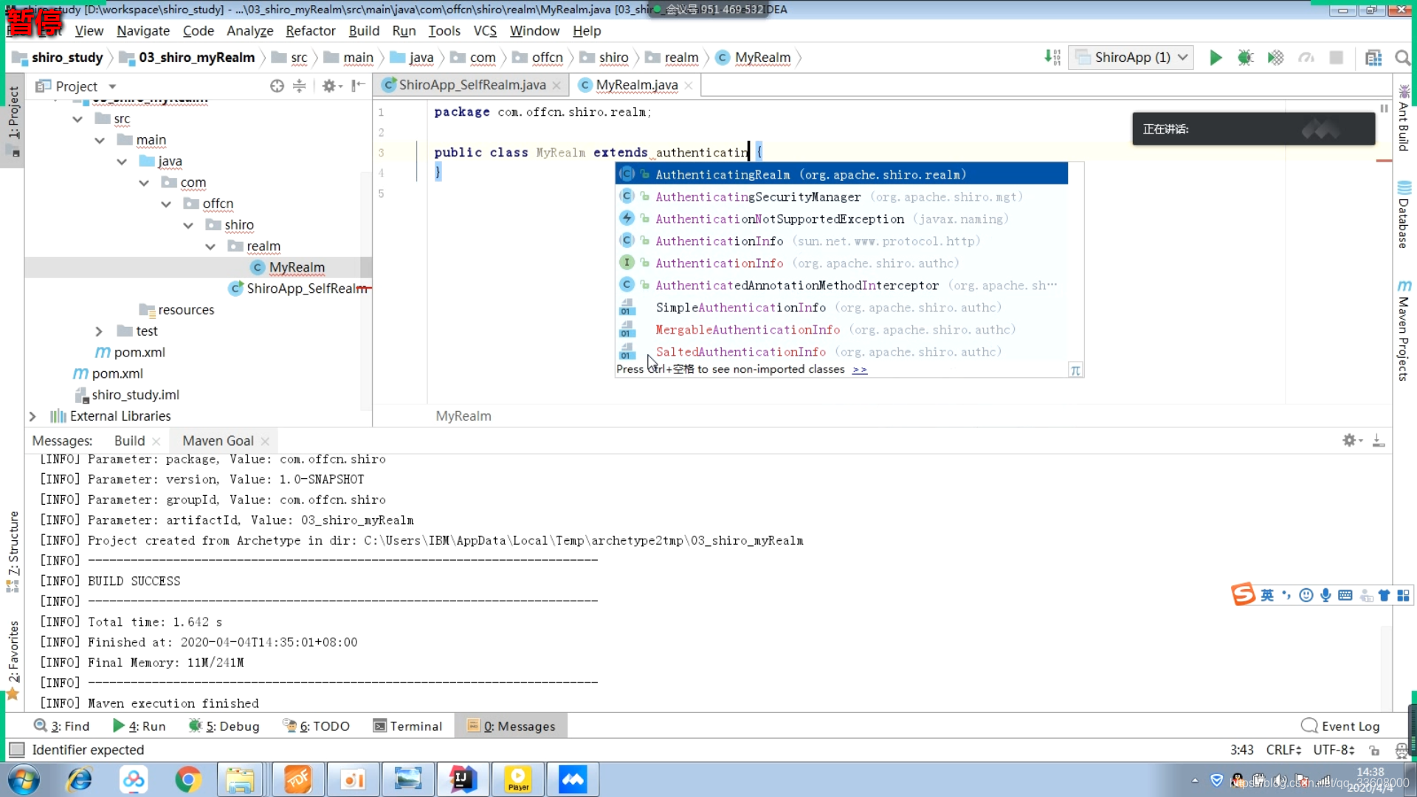Viewport: 1417px width, 797px height.
Task: Open the Event Log
Action: [x=1340, y=726]
